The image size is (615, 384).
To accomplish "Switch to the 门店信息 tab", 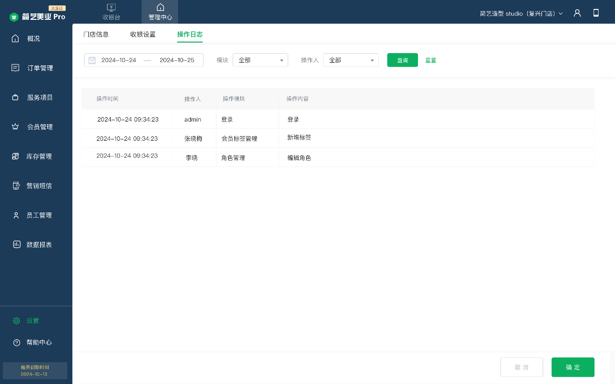I will pos(96,34).
